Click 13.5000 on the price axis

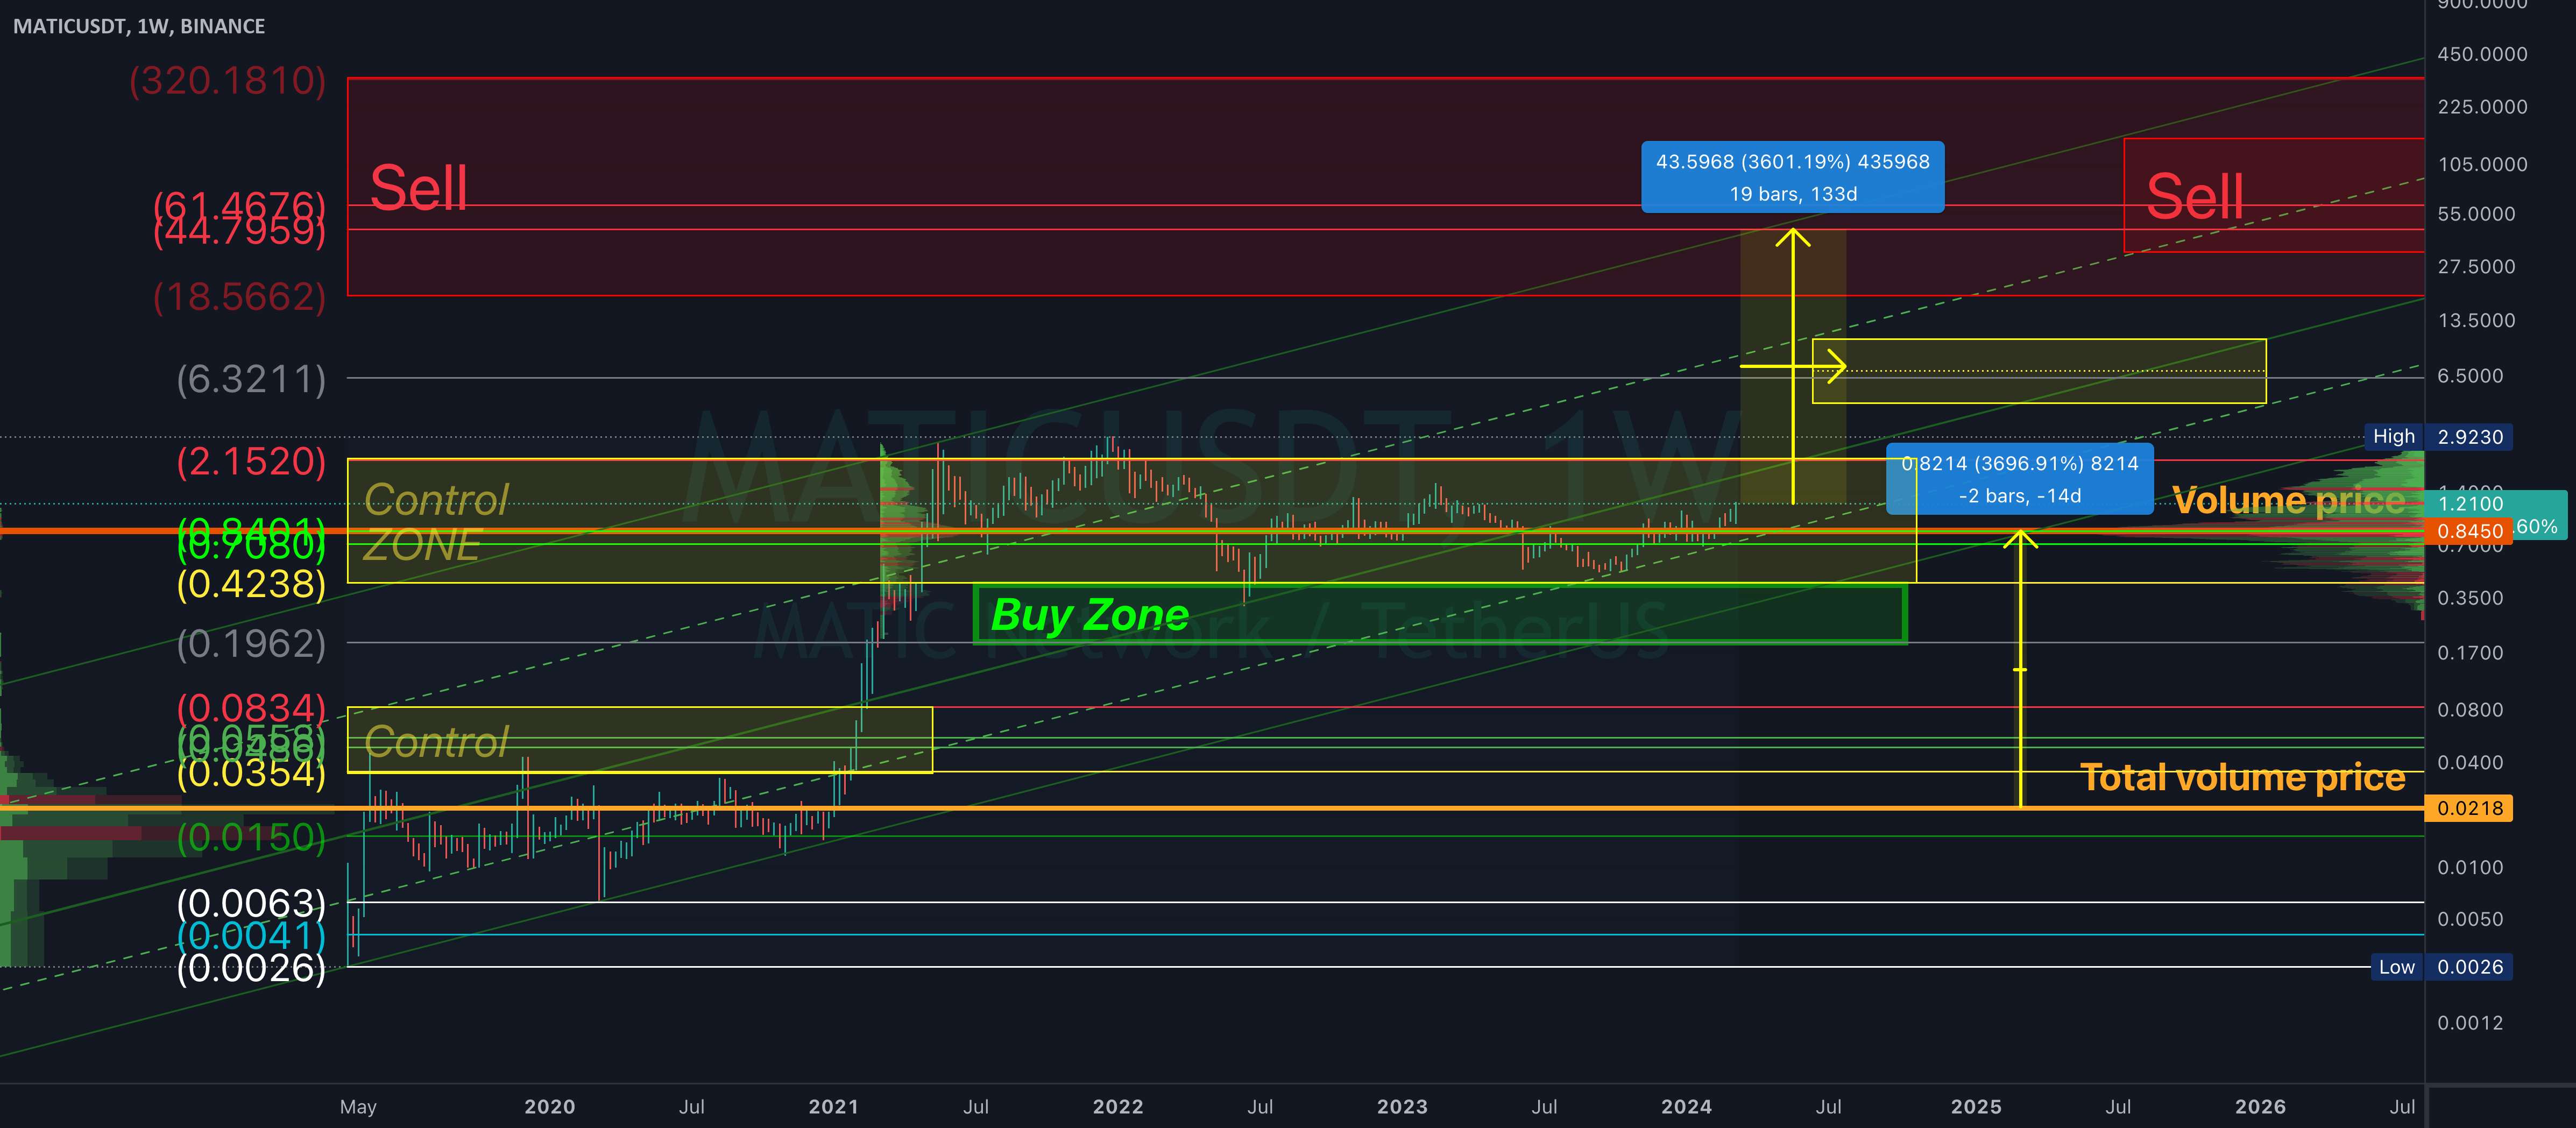tap(2476, 320)
